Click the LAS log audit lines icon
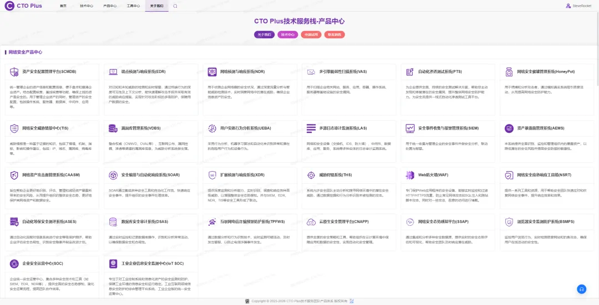 click(311, 128)
